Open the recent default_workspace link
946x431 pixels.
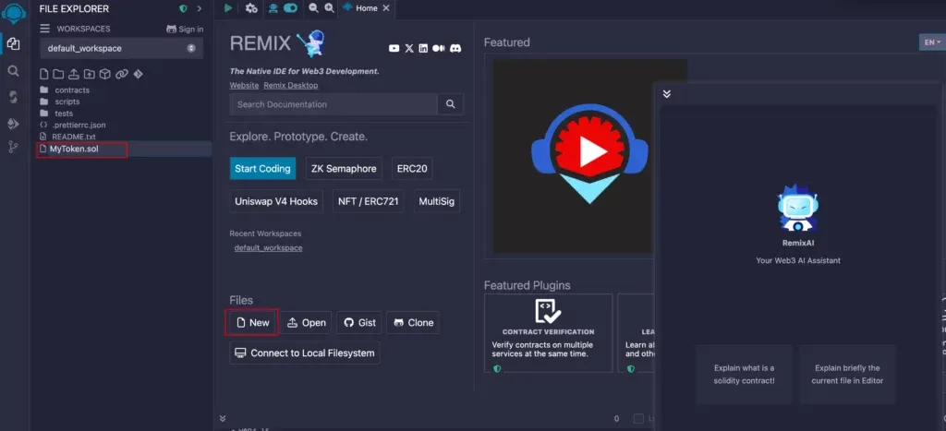pyautogui.click(x=269, y=247)
